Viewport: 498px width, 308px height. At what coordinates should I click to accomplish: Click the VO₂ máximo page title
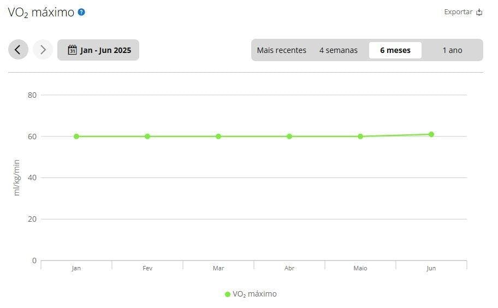[41, 13]
